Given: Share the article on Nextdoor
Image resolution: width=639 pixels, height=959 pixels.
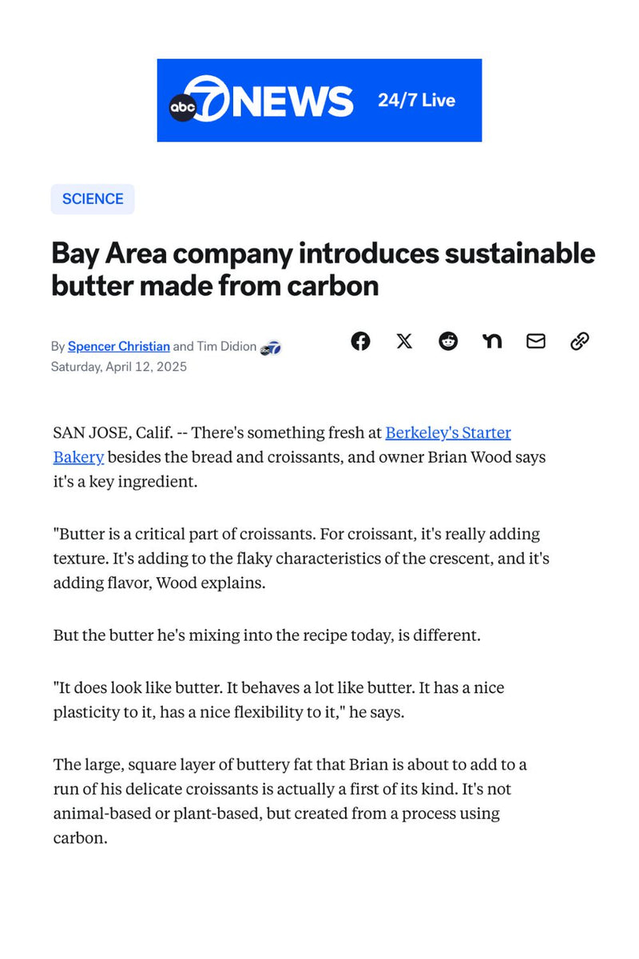Looking at the screenshot, I should 492,341.
